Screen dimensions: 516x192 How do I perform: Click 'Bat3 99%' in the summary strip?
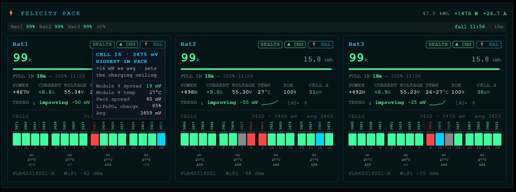pos(80,27)
